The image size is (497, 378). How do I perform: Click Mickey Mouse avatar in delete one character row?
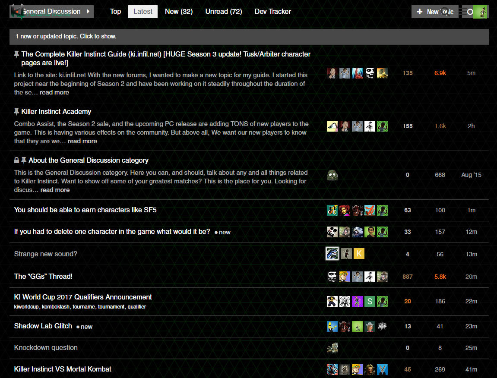(x=332, y=232)
